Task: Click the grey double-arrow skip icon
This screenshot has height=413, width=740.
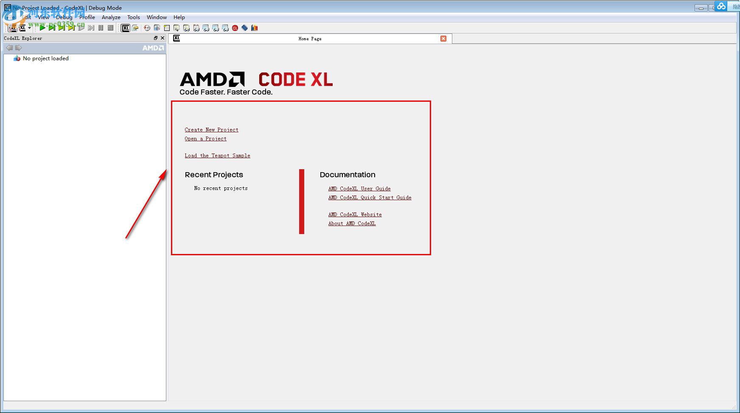Action: coord(91,28)
